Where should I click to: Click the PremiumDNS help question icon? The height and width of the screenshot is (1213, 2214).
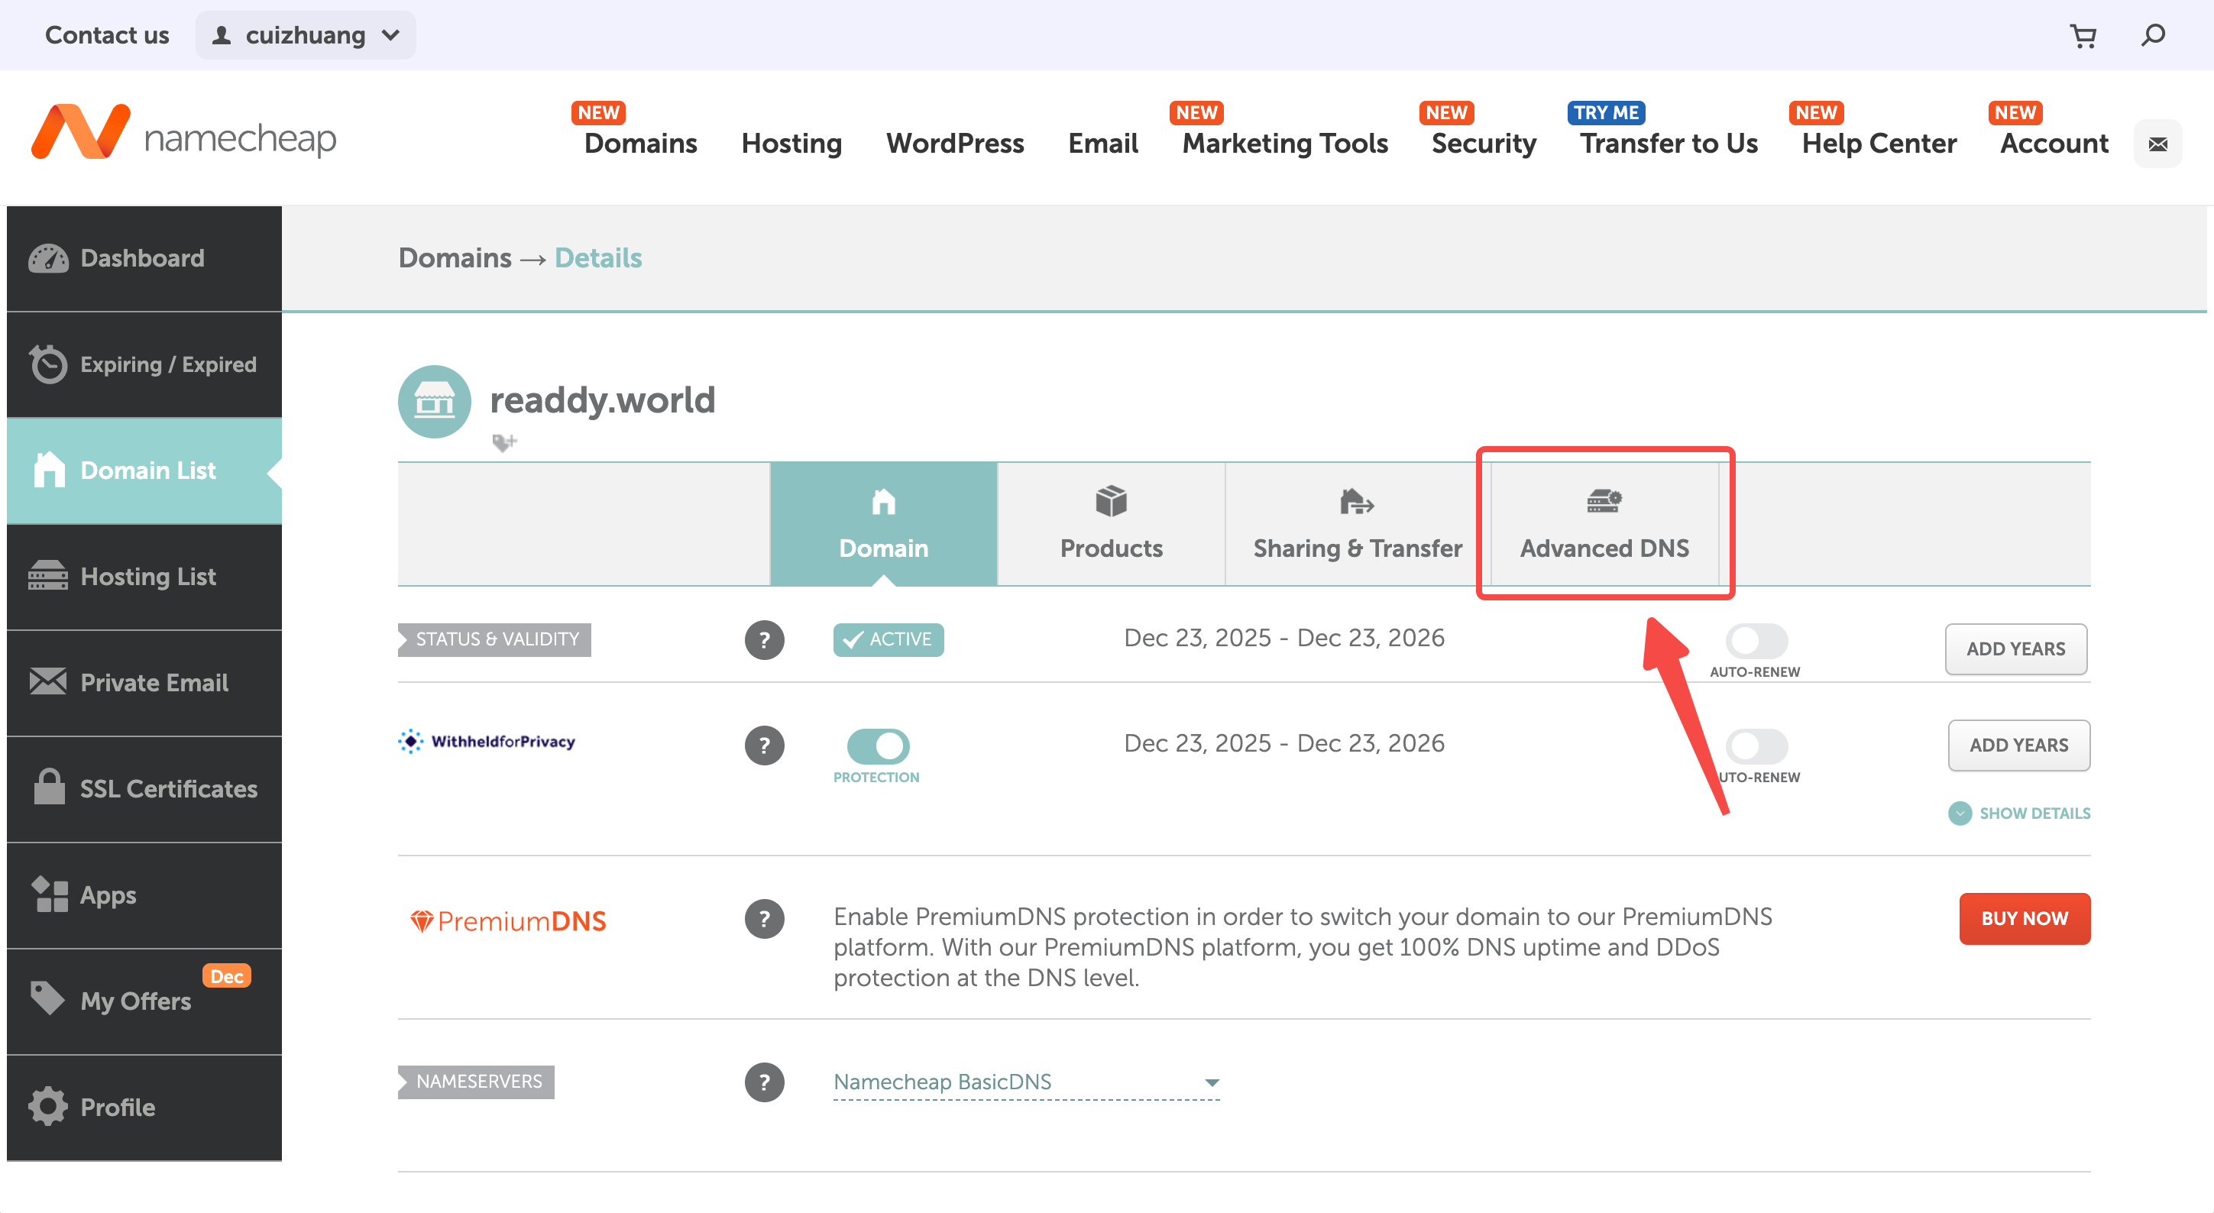coord(764,919)
